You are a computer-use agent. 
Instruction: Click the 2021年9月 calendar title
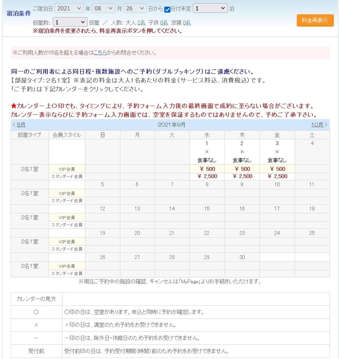[172, 124]
